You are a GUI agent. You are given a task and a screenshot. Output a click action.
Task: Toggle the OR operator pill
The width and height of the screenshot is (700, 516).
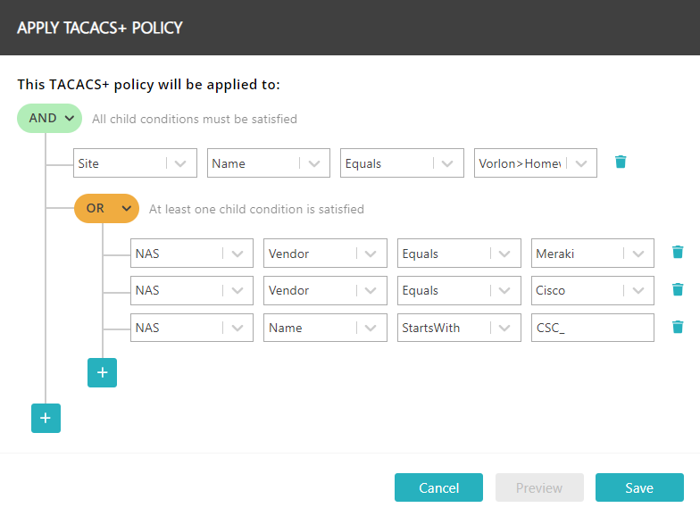coord(107,209)
